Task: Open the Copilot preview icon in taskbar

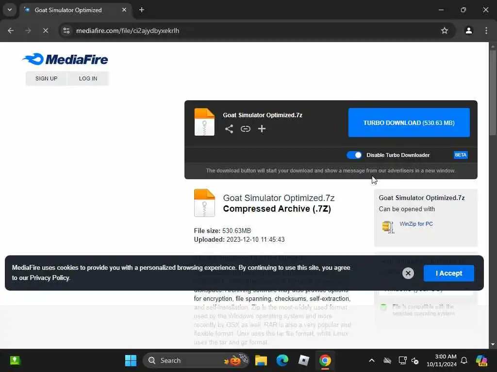Action: pos(481,360)
